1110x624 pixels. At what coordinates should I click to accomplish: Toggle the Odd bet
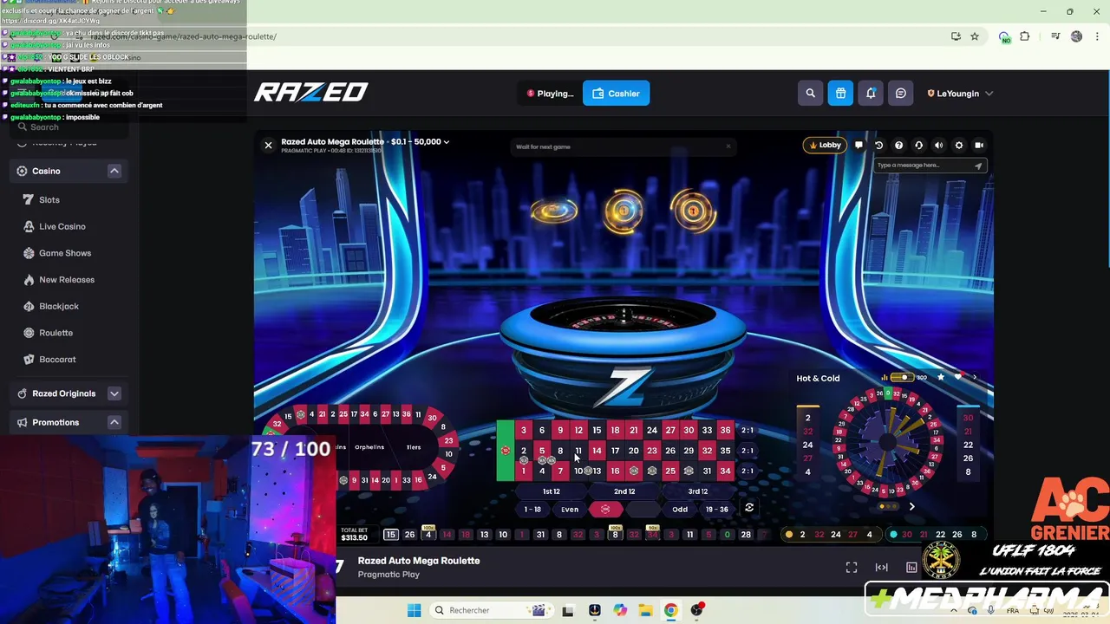coord(680,509)
